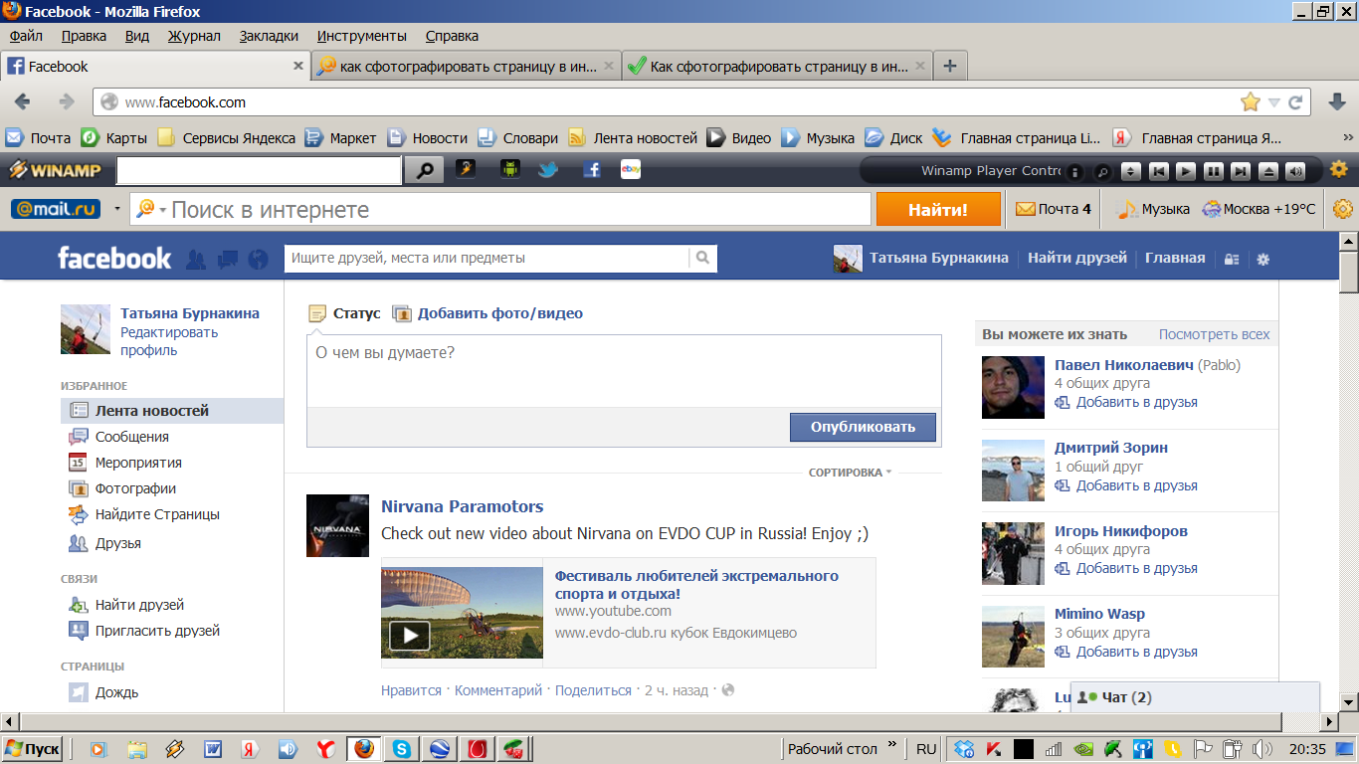Viewport: 1359px width, 764px height.
Task: Open СОРТИРОВКА sort dropdown
Action: (851, 473)
